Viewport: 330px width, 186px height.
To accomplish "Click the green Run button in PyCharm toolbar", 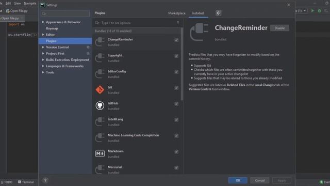I will 312,11.
